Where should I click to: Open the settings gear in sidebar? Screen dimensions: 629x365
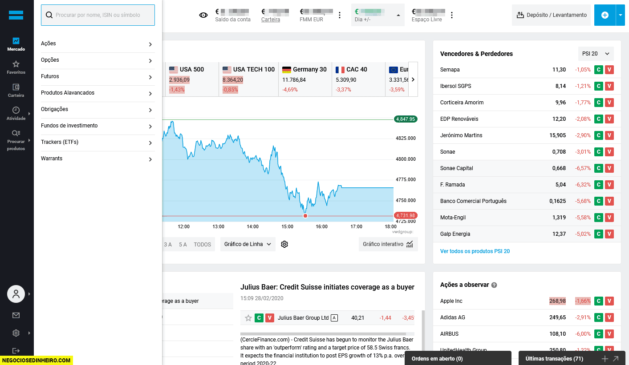pos(16,333)
